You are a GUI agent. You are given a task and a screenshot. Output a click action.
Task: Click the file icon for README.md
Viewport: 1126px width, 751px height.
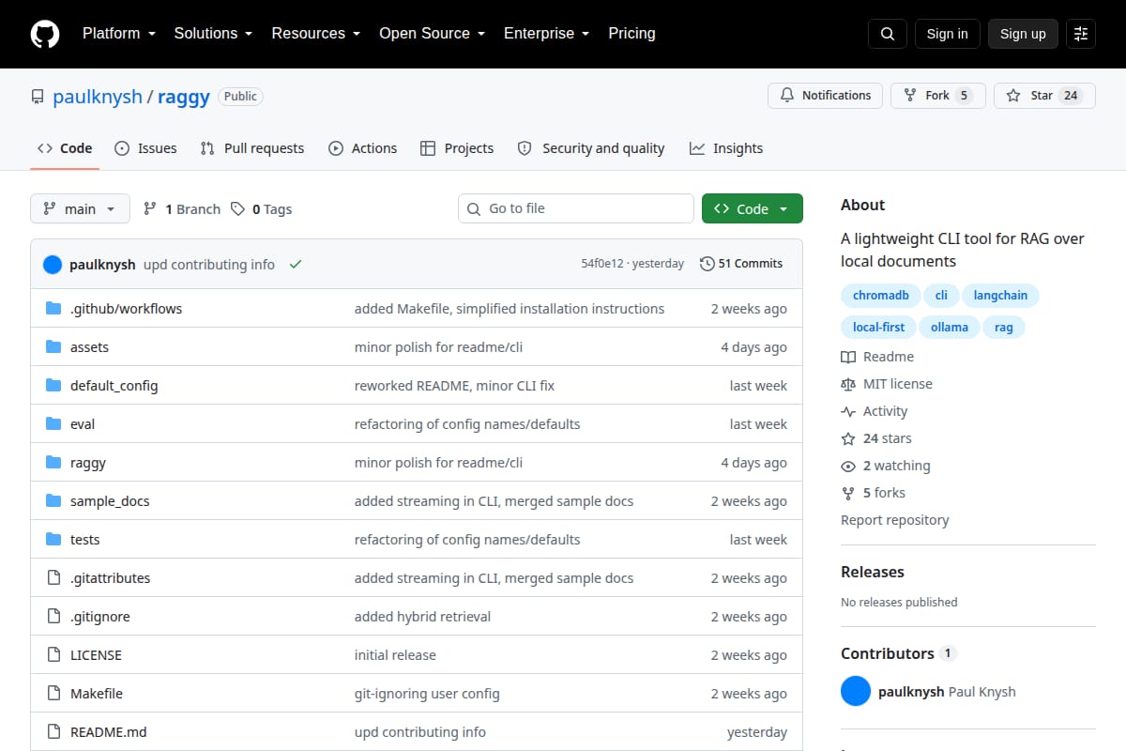(x=53, y=732)
